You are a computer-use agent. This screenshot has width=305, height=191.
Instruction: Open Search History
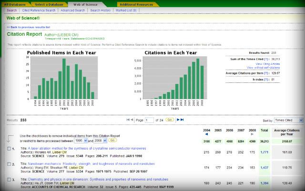(101, 10)
